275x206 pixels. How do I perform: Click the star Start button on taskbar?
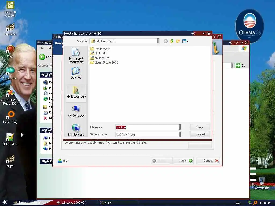[5, 202]
